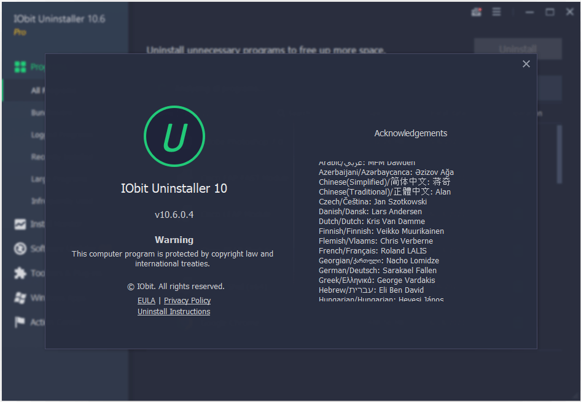This screenshot has width=581, height=402.
Task: Click the Software Updater icon in sidebar
Action: tap(20, 249)
